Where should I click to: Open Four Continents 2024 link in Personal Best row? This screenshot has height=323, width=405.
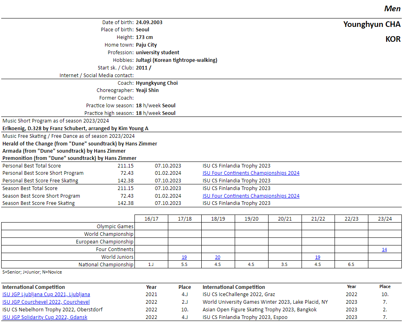(251, 173)
